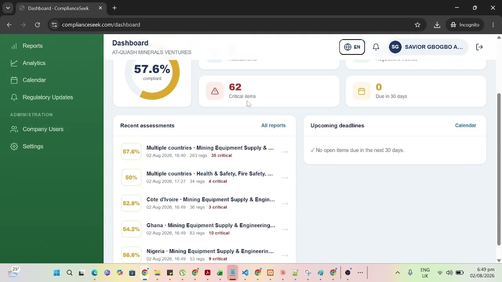Open Visual Studio Code from the taskbar
This screenshot has width=502, height=282.
click(x=245, y=273)
